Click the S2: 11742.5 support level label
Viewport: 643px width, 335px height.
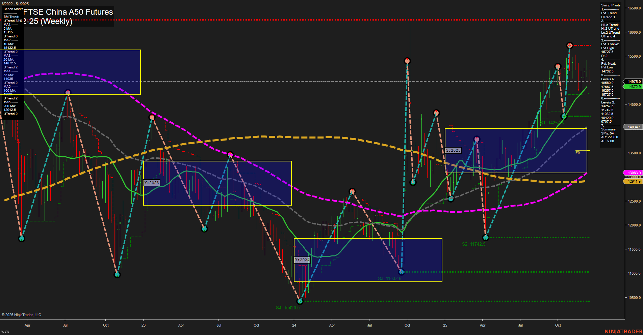(474, 244)
